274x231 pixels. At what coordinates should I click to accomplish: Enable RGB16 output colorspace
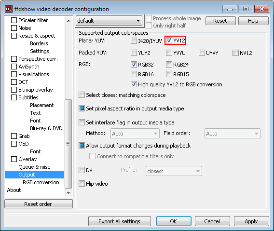(x=134, y=74)
